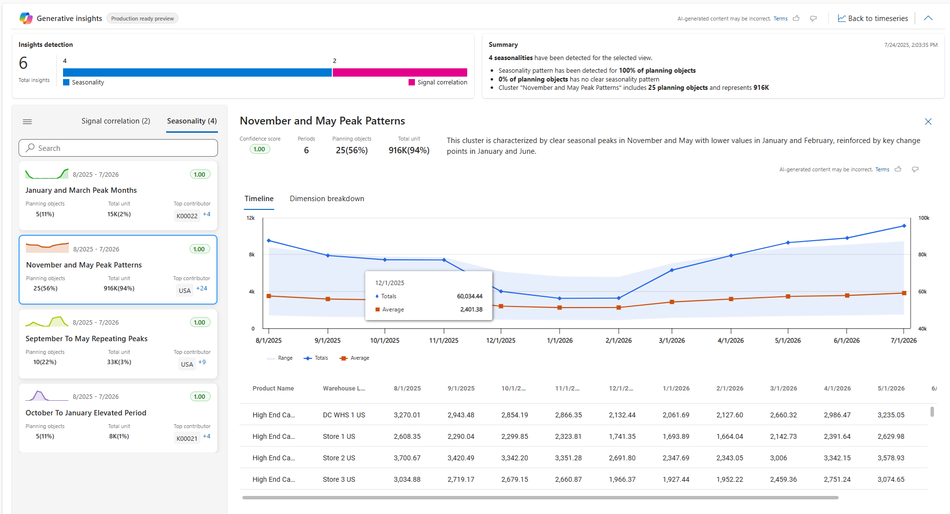Open the hamburger menu in insights list
This screenshot has height=514, width=950.
pos(27,122)
